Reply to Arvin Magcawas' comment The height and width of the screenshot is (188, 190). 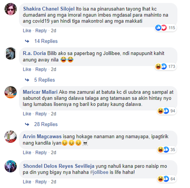click(41, 153)
